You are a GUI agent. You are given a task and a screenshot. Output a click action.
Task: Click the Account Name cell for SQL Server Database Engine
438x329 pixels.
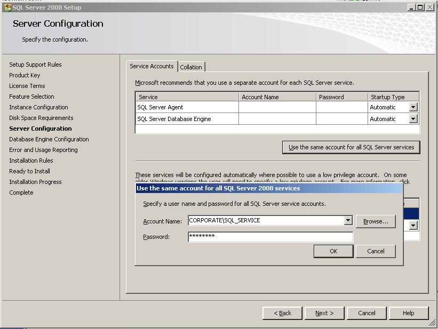(x=277, y=119)
